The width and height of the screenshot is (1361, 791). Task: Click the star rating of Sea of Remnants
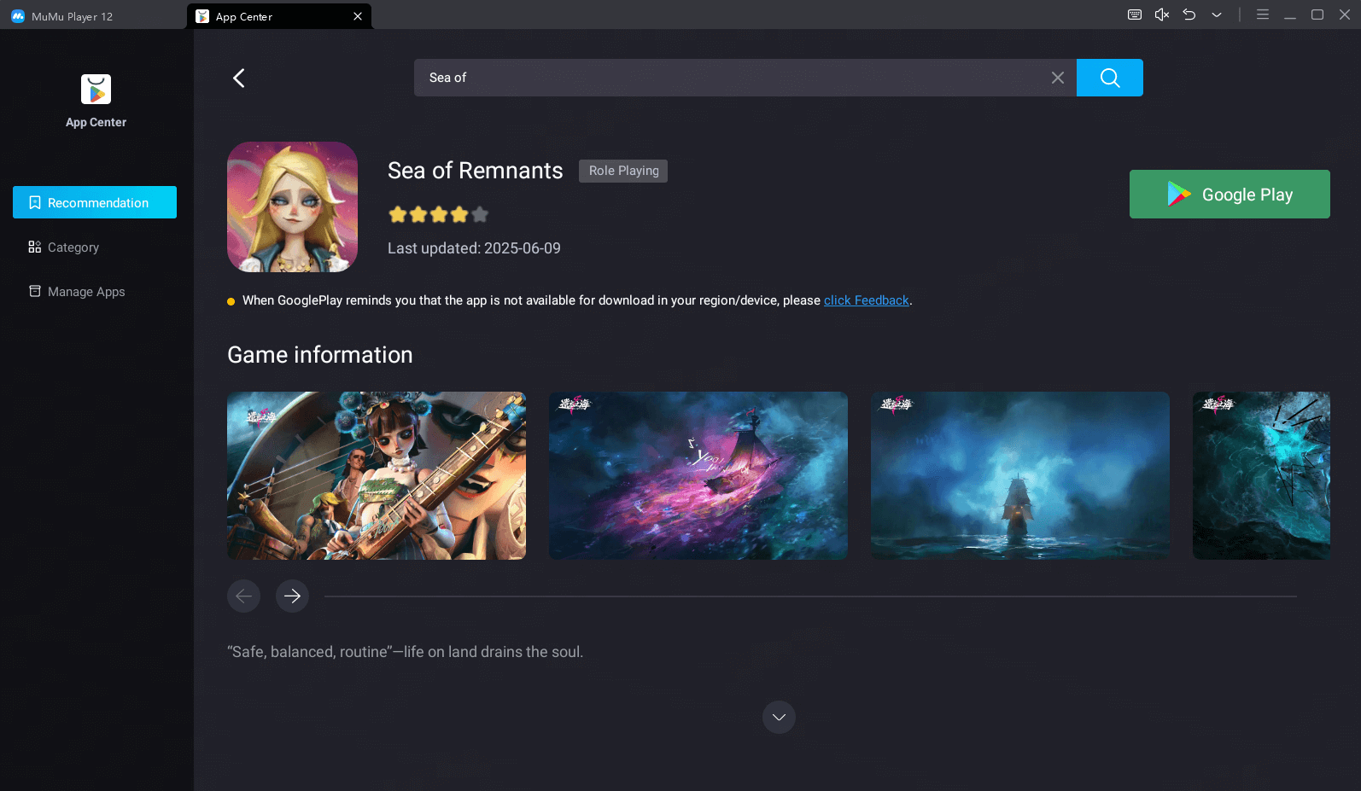[438, 214]
